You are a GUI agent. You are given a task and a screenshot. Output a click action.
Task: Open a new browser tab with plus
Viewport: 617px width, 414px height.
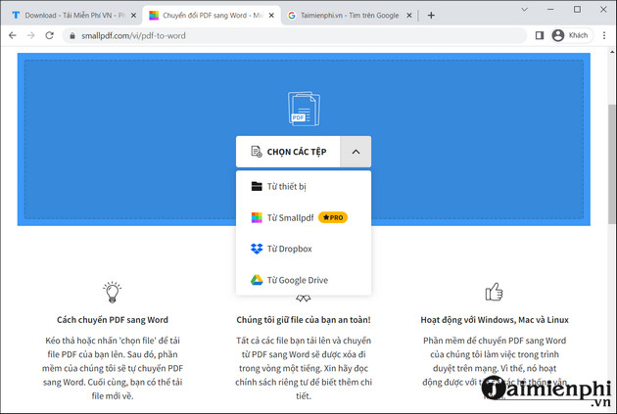tap(431, 15)
